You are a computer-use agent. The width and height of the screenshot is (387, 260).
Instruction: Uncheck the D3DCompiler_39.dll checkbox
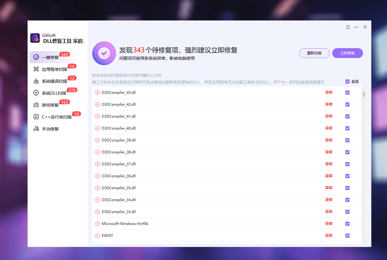click(348, 140)
